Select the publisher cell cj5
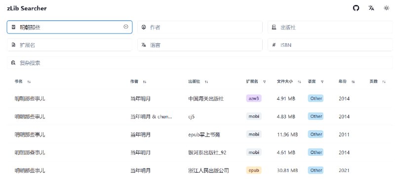395x179 pixels. click(x=192, y=116)
